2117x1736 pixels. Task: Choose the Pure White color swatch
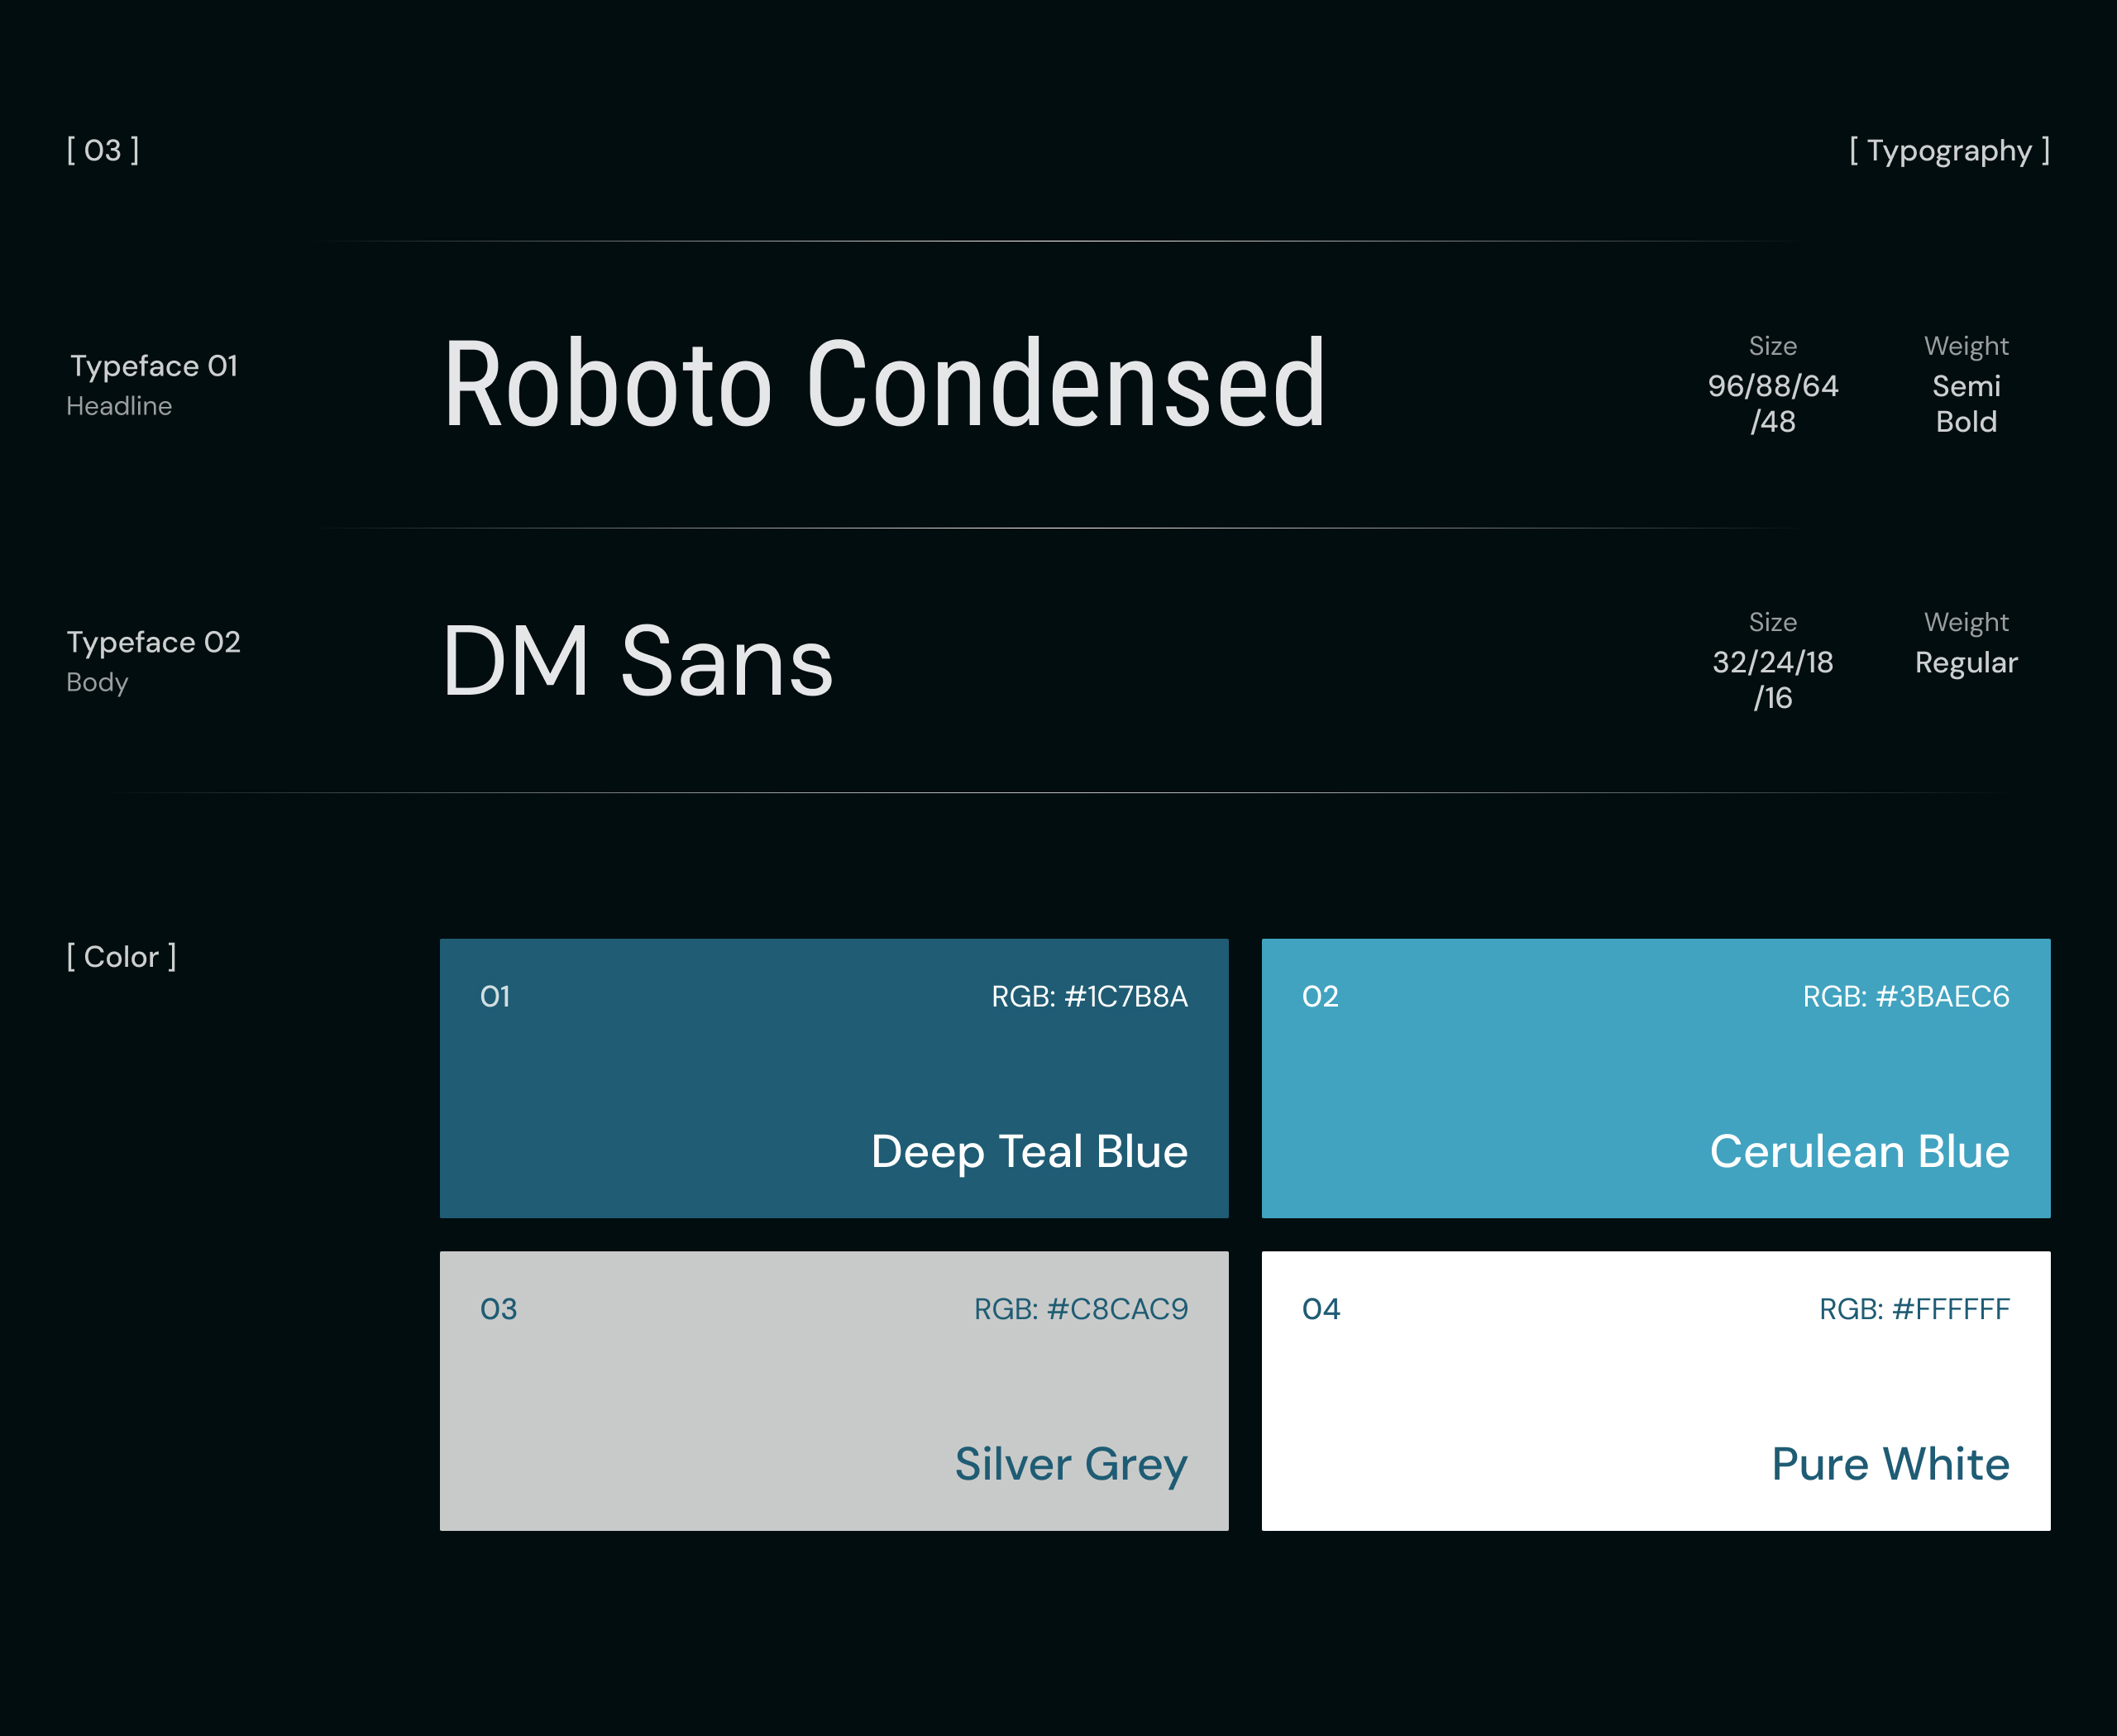[1656, 1391]
